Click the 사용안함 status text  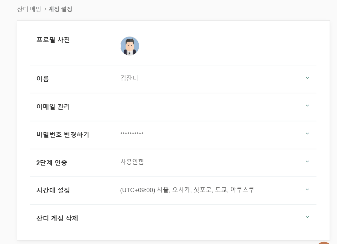pyautogui.click(x=132, y=162)
